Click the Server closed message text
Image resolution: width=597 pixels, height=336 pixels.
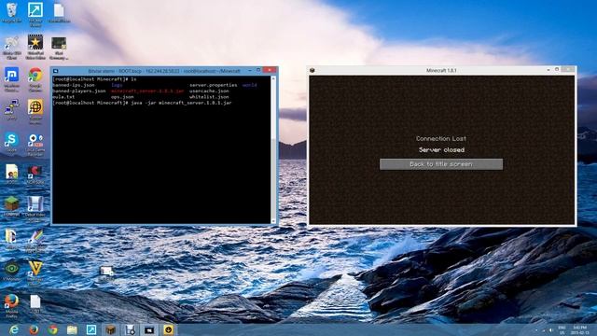(x=441, y=150)
